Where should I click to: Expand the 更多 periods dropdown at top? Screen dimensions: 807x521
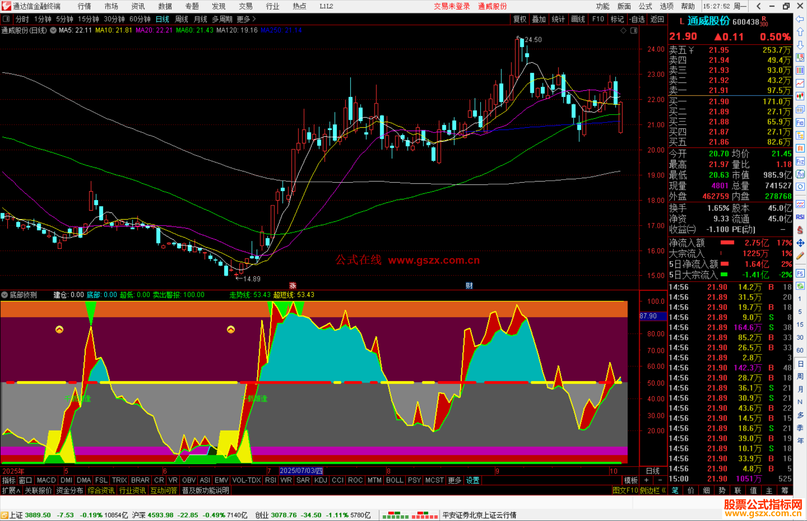[246, 19]
